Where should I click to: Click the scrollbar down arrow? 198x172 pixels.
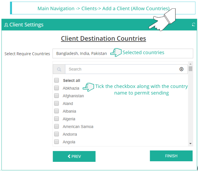tap(191, 144)
